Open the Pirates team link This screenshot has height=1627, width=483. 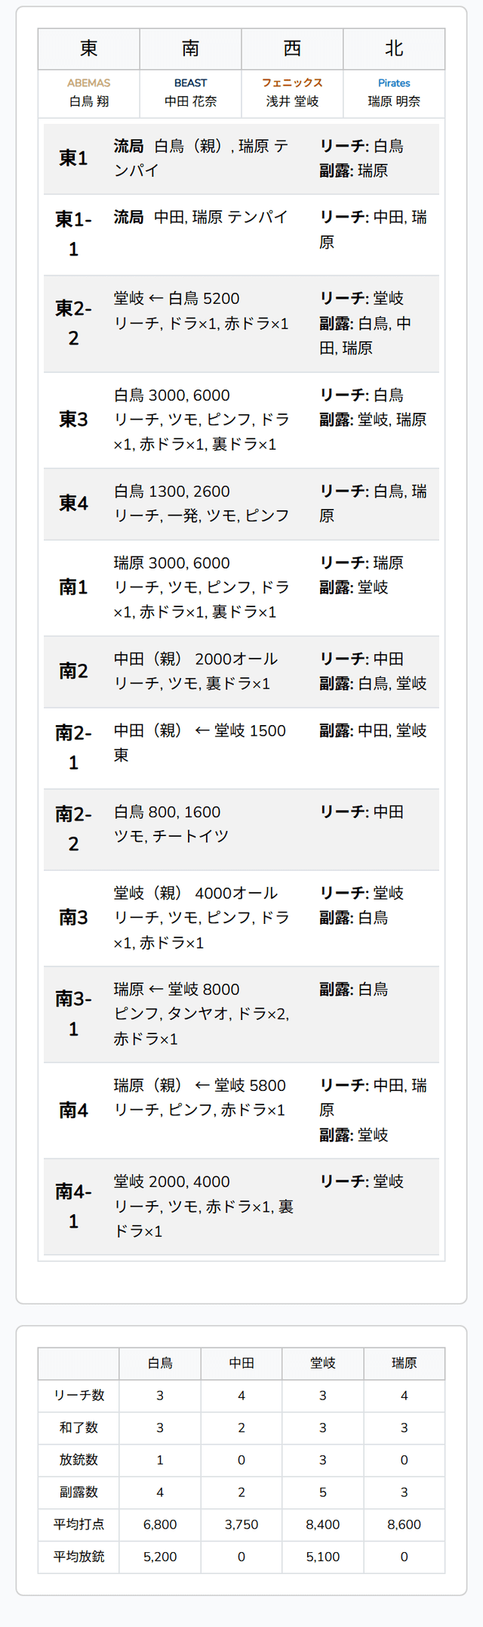(394, 83)
